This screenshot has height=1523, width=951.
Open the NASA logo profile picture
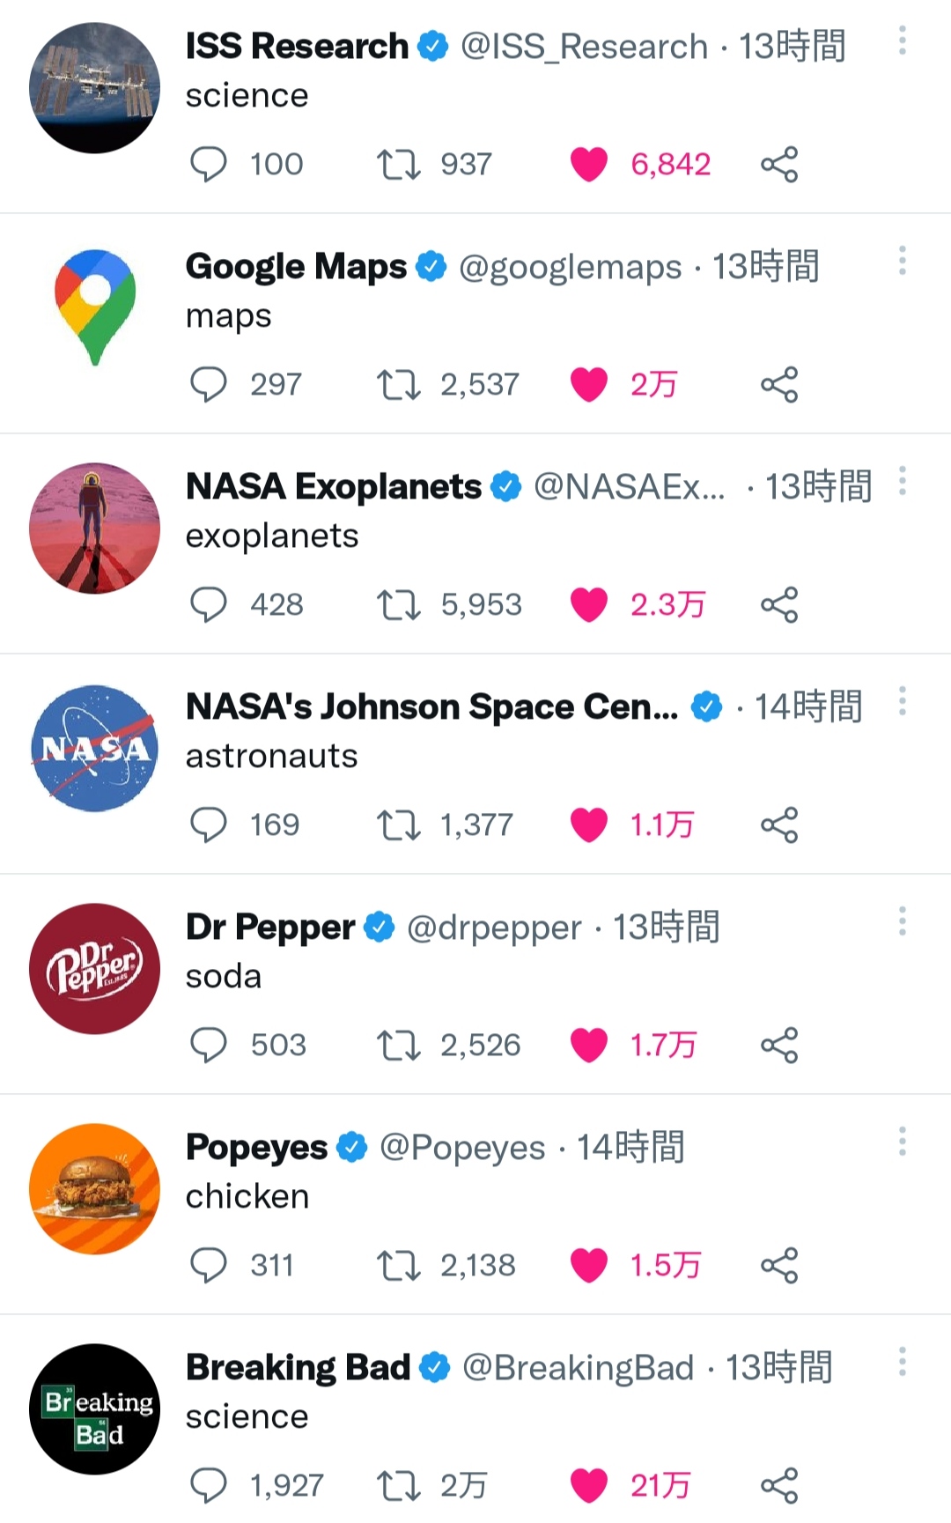(95, 749)
